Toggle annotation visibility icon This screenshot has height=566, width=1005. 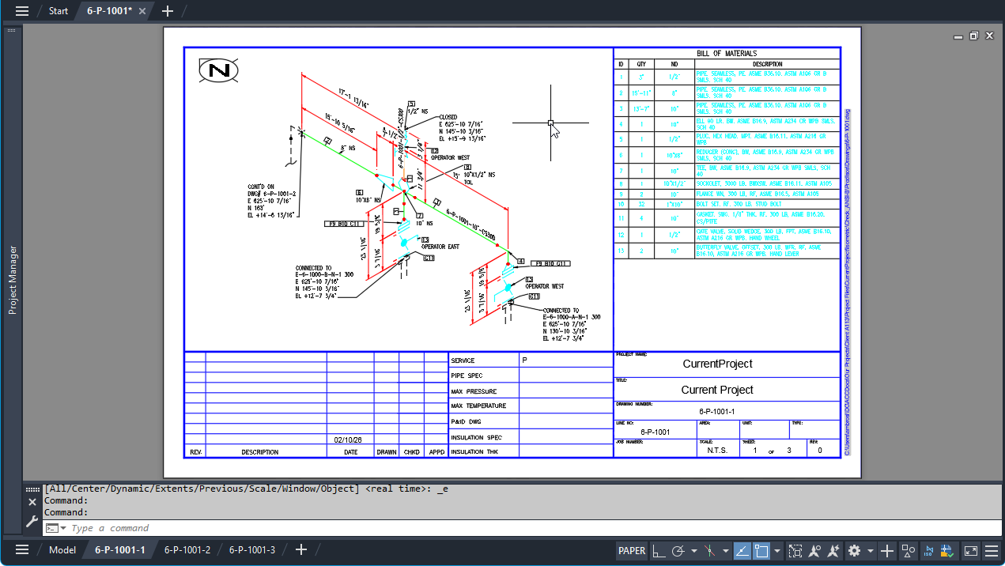(814, 550)
